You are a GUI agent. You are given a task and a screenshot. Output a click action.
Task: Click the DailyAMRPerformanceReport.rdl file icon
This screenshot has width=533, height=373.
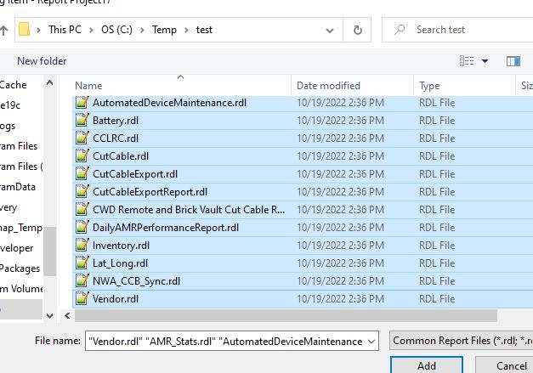(82, 227)
